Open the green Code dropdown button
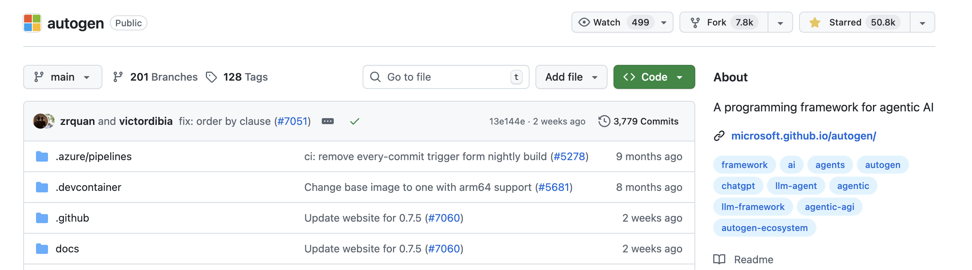The height and width of the screenshot is (270, 972). coord(654,77)
